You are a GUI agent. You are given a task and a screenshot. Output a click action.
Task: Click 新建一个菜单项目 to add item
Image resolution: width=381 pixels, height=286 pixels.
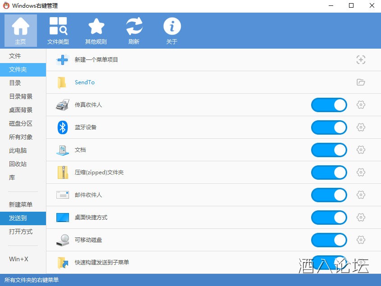click(x=96, y=60)
